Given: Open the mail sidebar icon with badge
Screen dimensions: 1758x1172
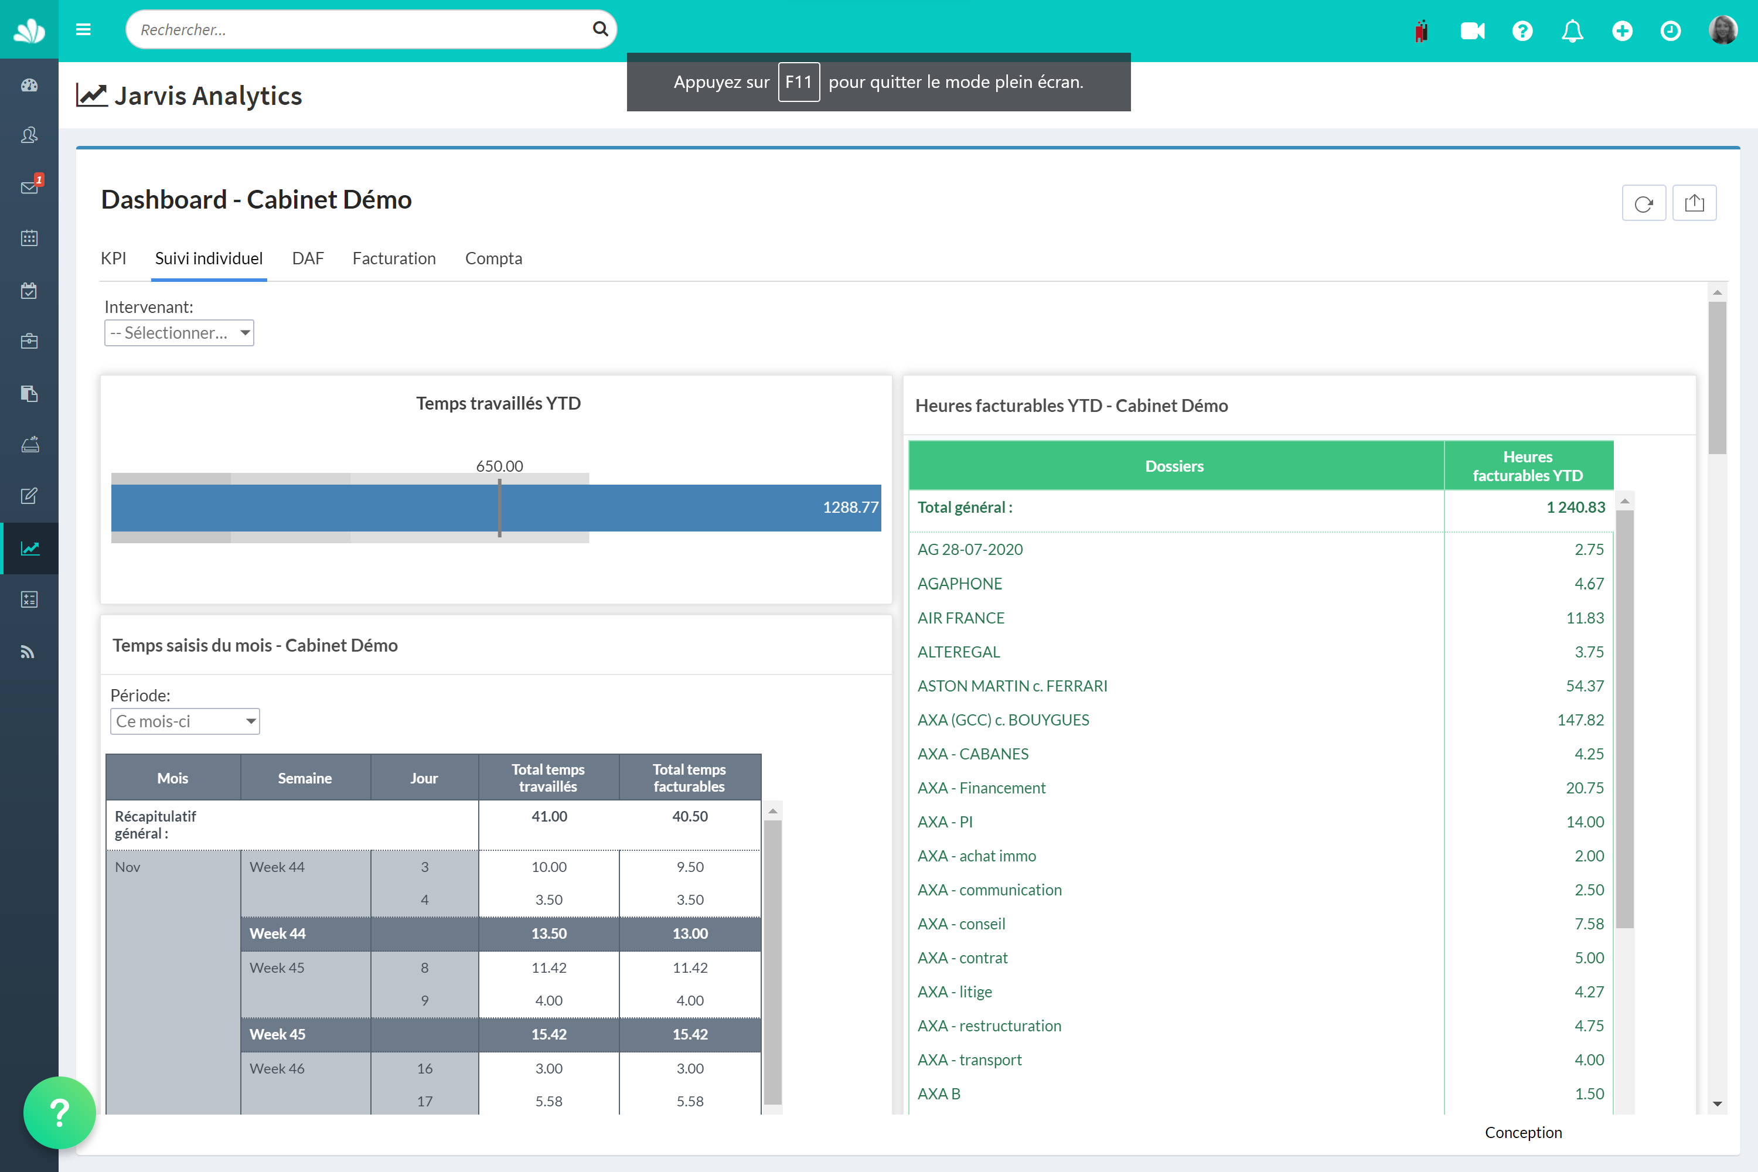Looking at the screenshot, I should pos(30,186).
